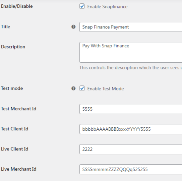Click the Test mode row label
182x181 pixels.
(x=12, y=88)
